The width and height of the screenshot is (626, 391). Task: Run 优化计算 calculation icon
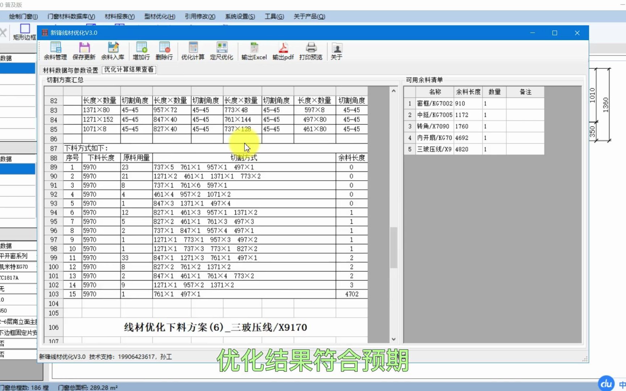193,51
